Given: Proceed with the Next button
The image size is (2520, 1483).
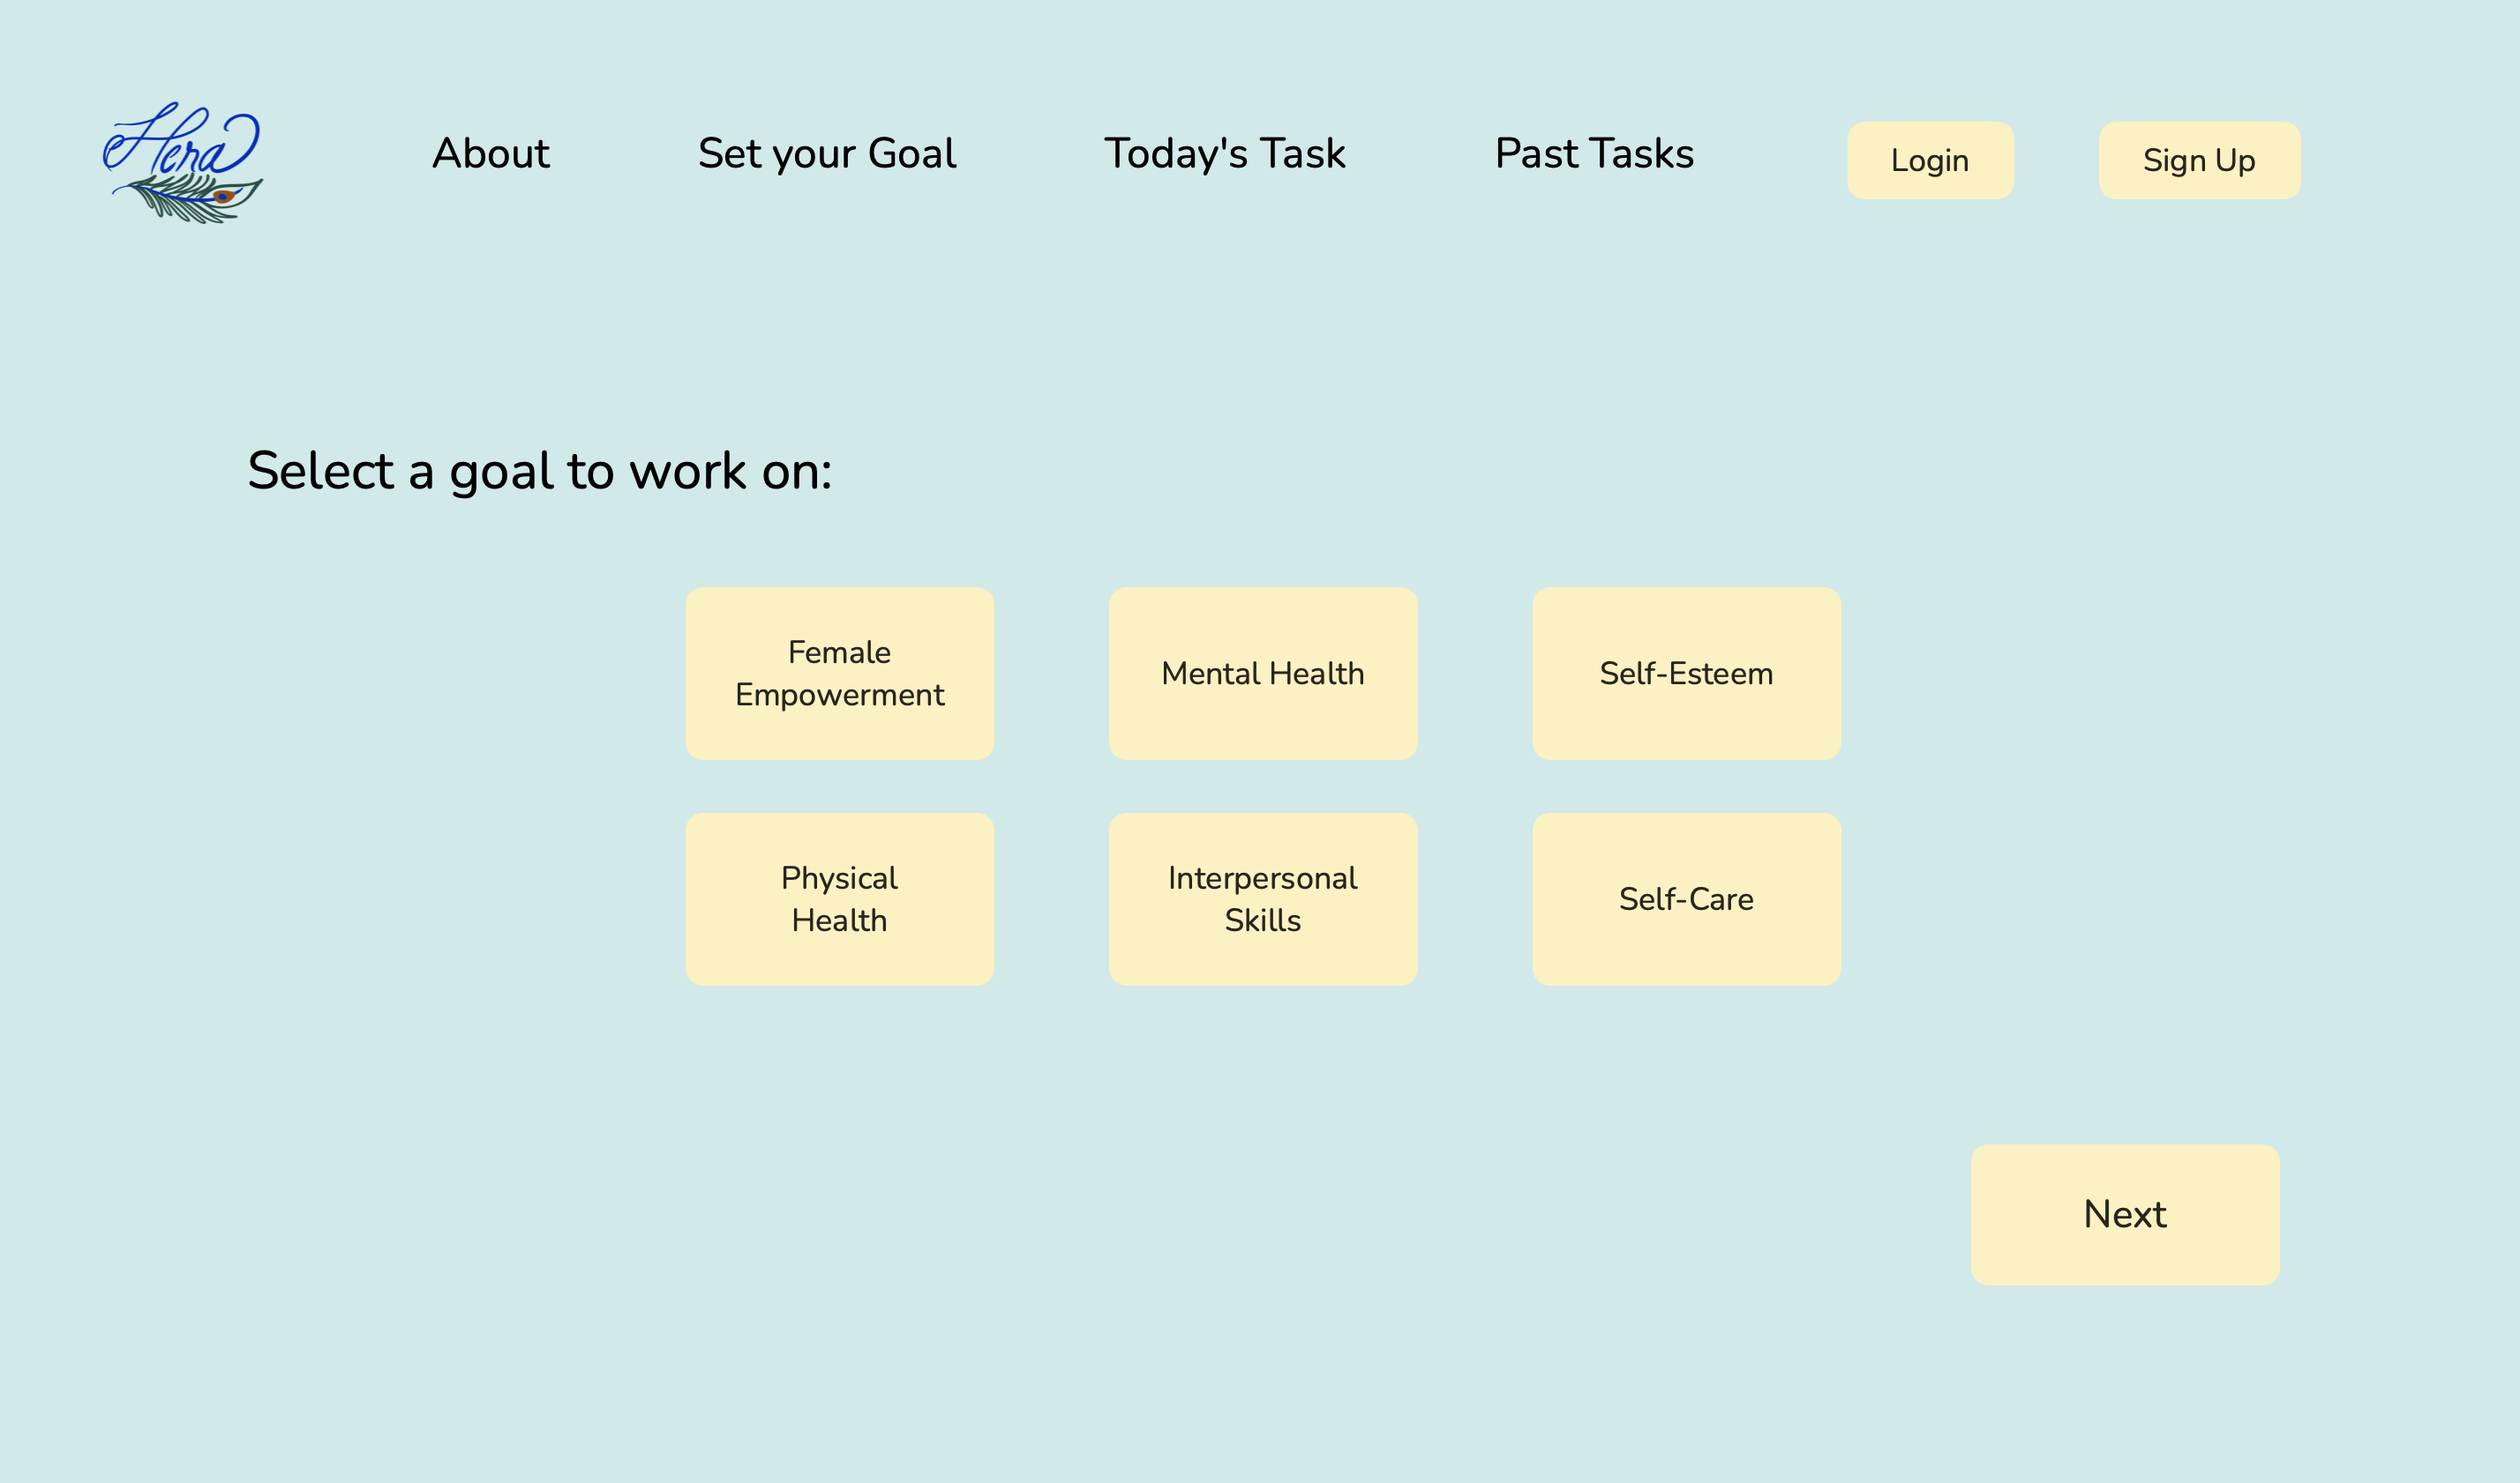Looking at the screenshot, I should 2124,1214.
